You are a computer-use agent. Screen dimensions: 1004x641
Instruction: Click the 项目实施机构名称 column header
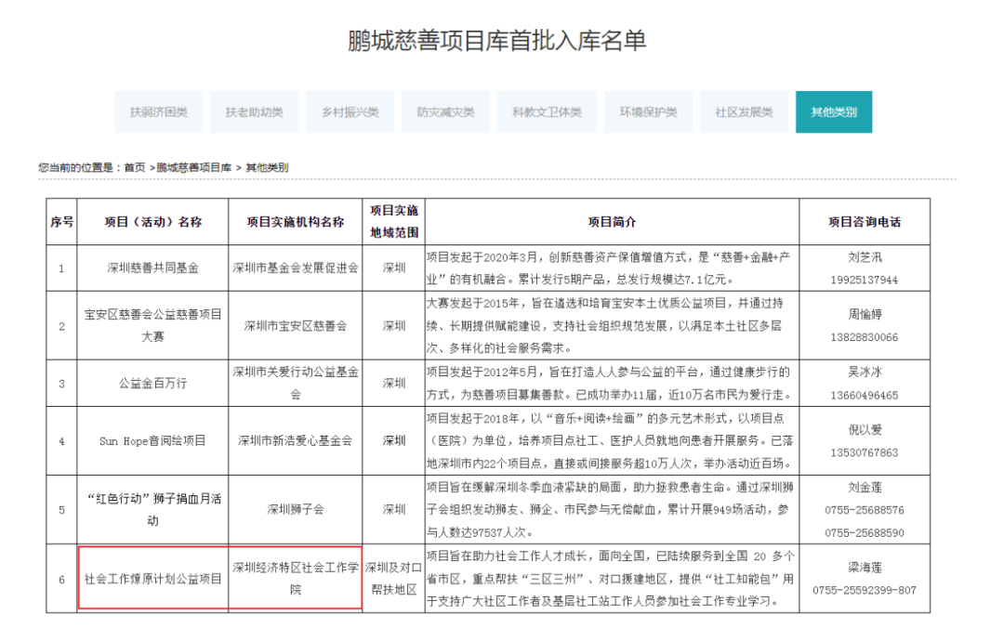[x=296, y=222]
